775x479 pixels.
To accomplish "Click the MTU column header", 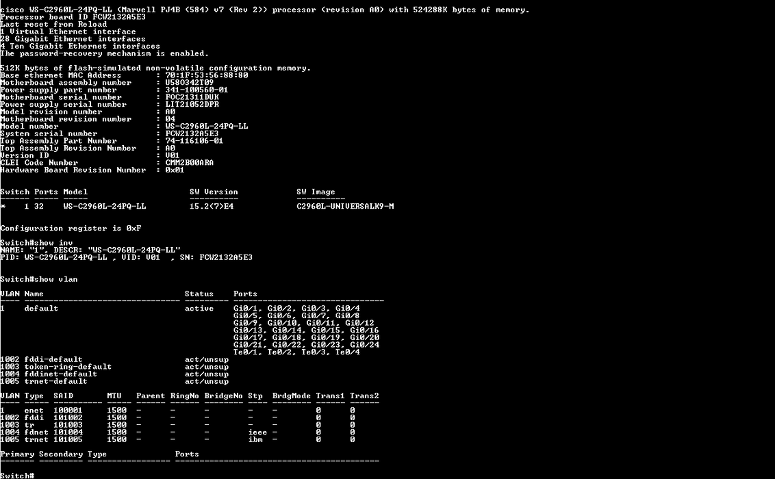I will pyautogui.click(x=114, y=396).
